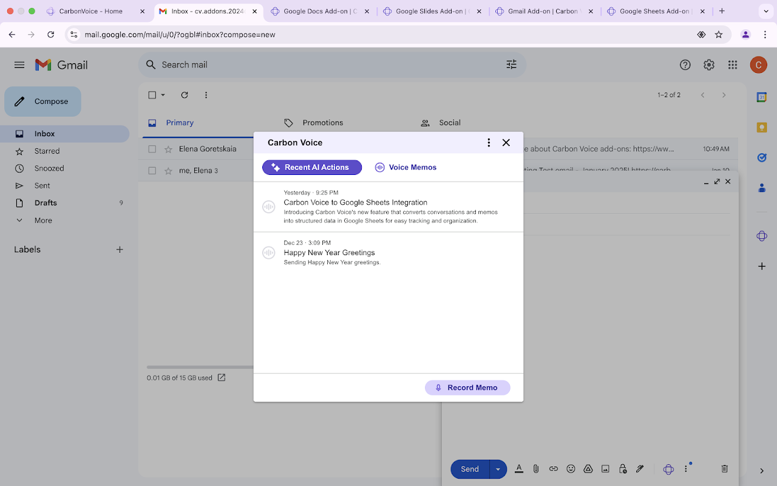Insert files using Google Drive
This screenshot has width=777, height=486.
point(588,469)
